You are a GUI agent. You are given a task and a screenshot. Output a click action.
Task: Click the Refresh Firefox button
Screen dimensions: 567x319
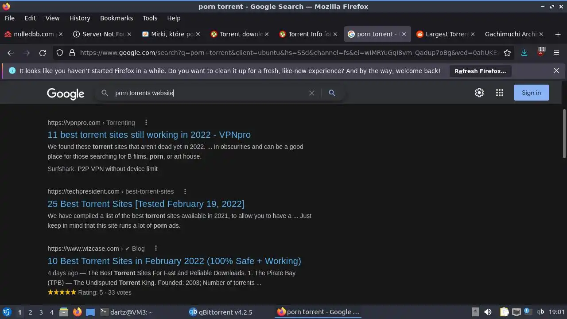click(x=480, y=71)
